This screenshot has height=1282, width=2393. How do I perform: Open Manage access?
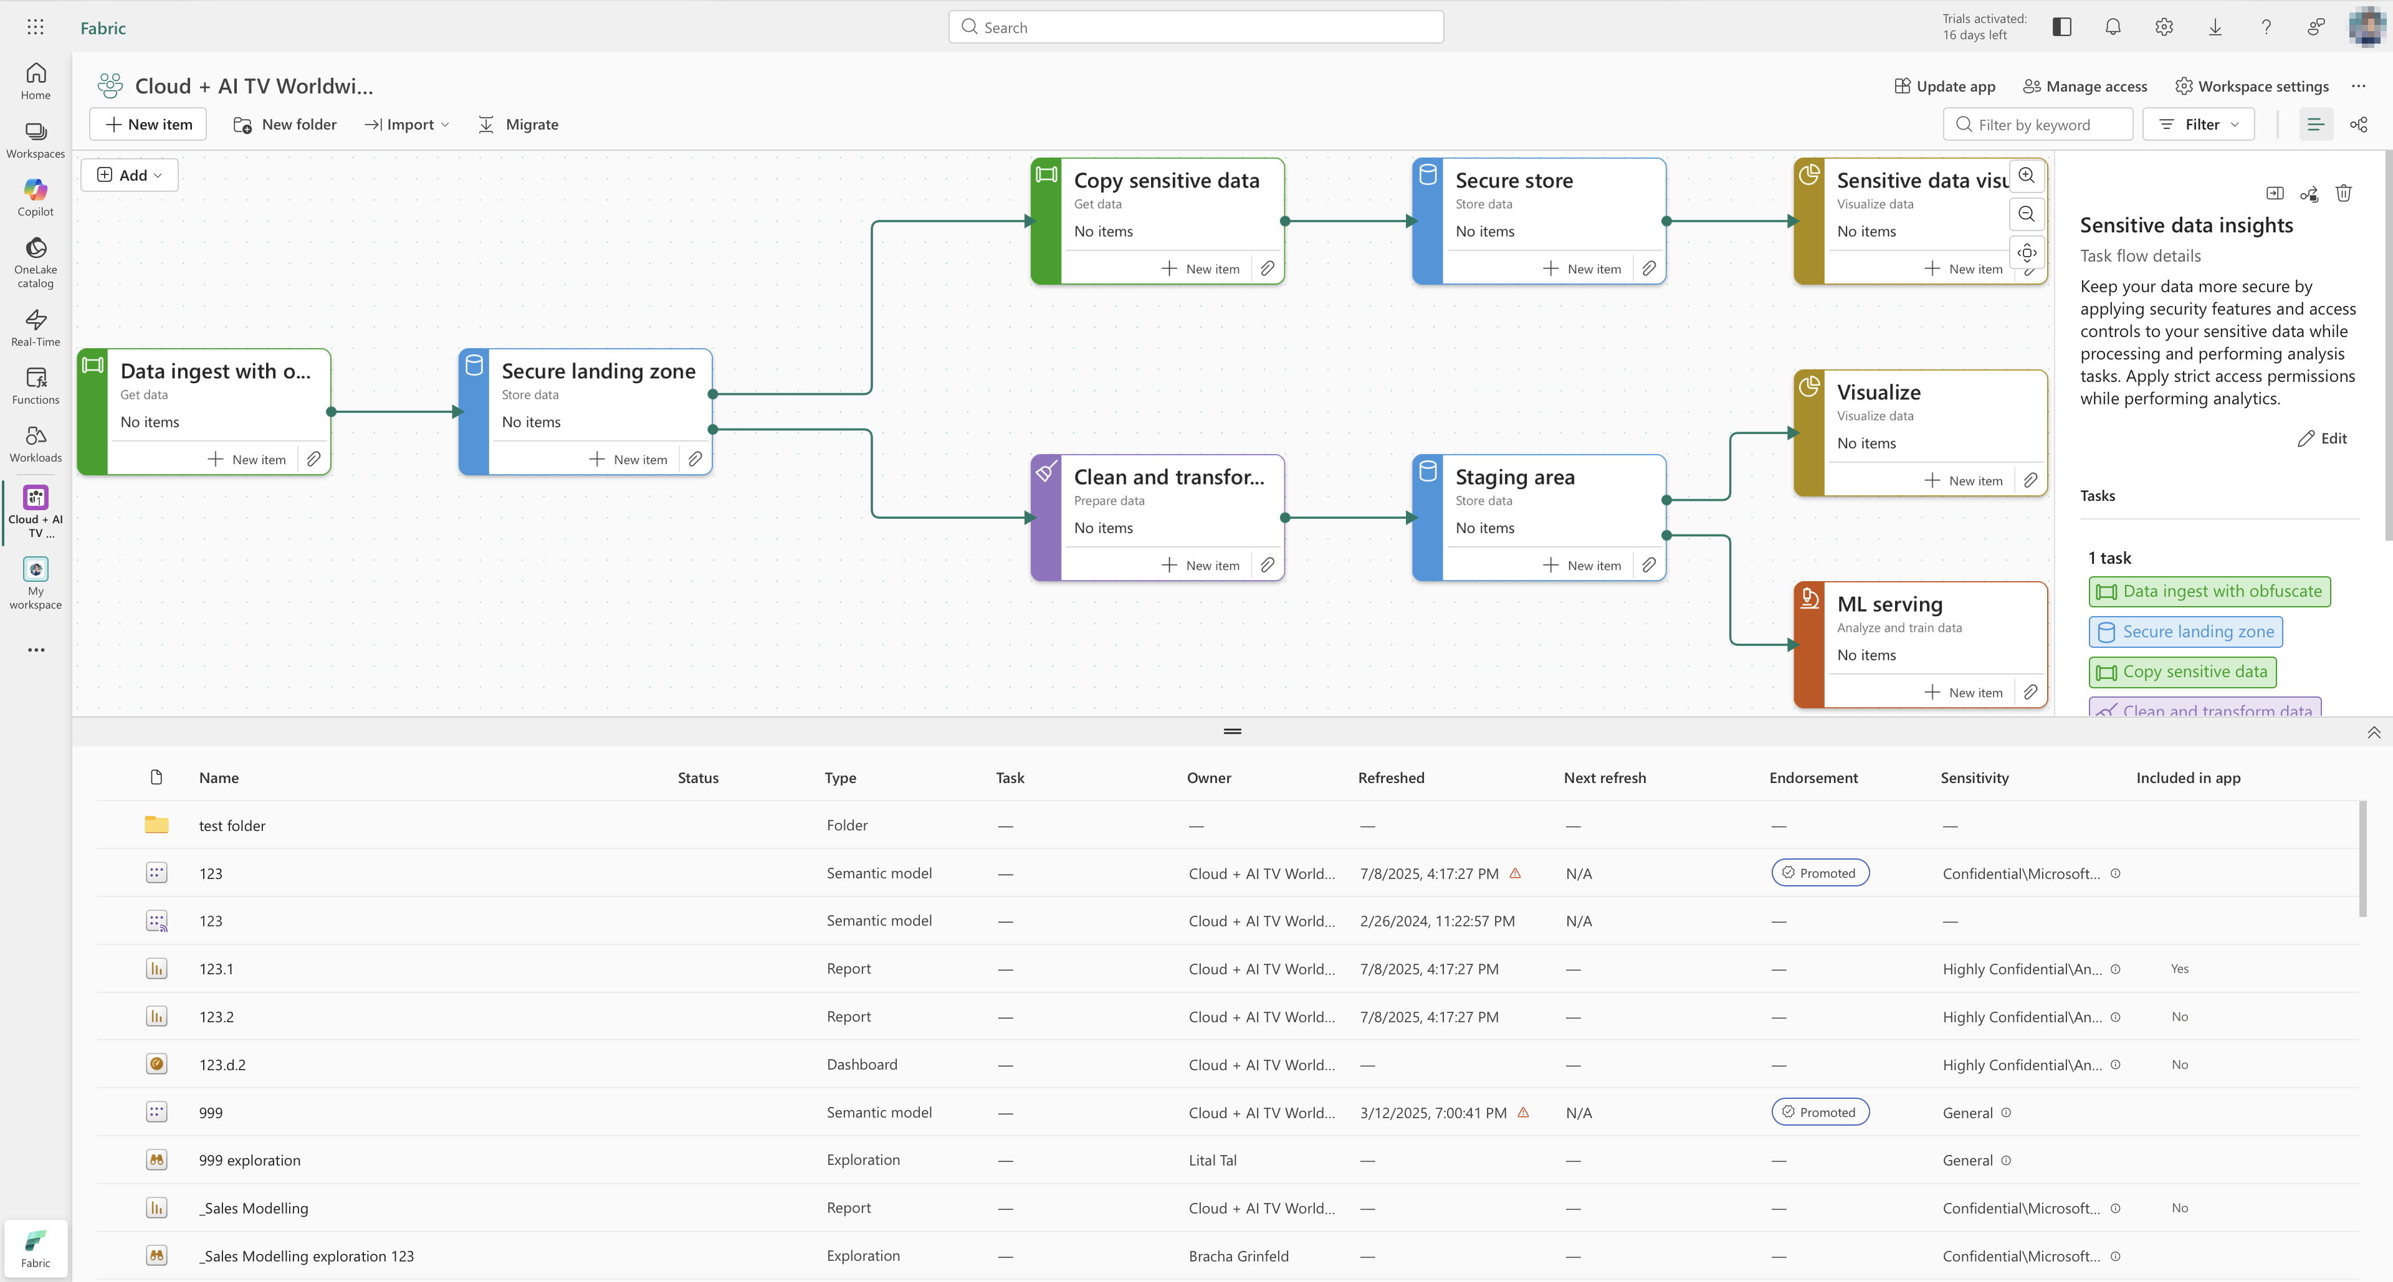[x=2086, y=85]
